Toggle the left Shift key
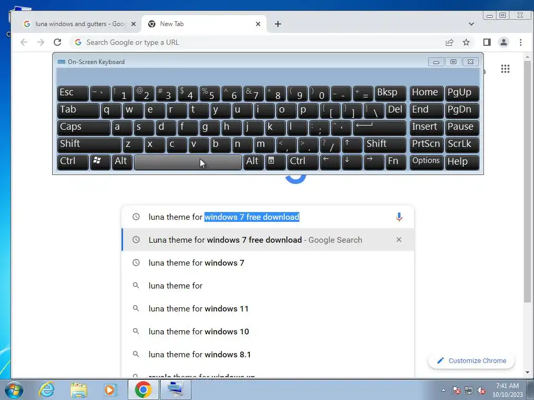The image size is (534, 400). coord(89,145)
